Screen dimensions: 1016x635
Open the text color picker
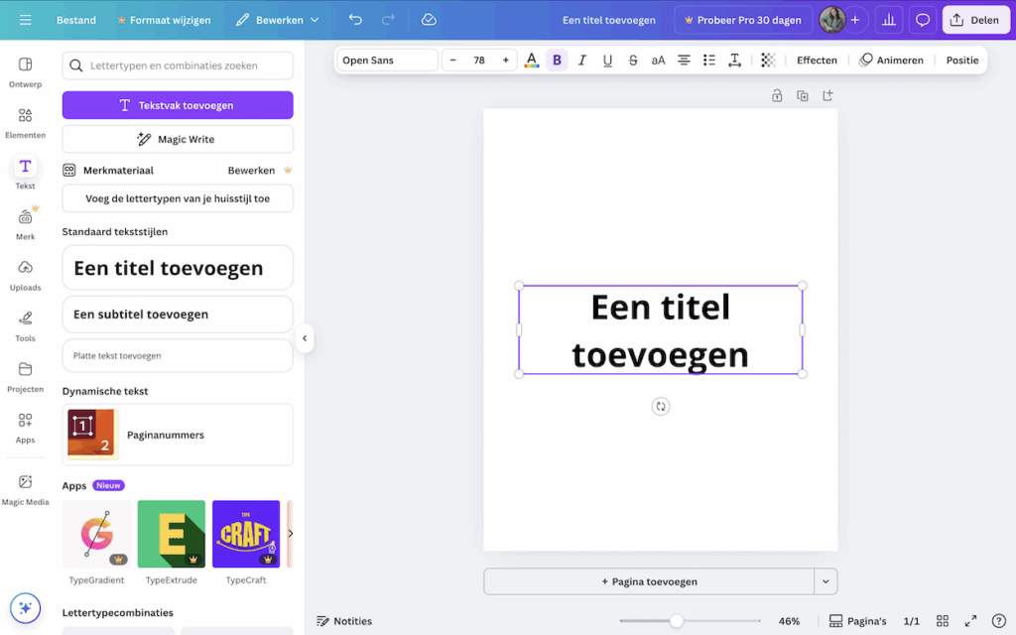(x=532, y=61)
